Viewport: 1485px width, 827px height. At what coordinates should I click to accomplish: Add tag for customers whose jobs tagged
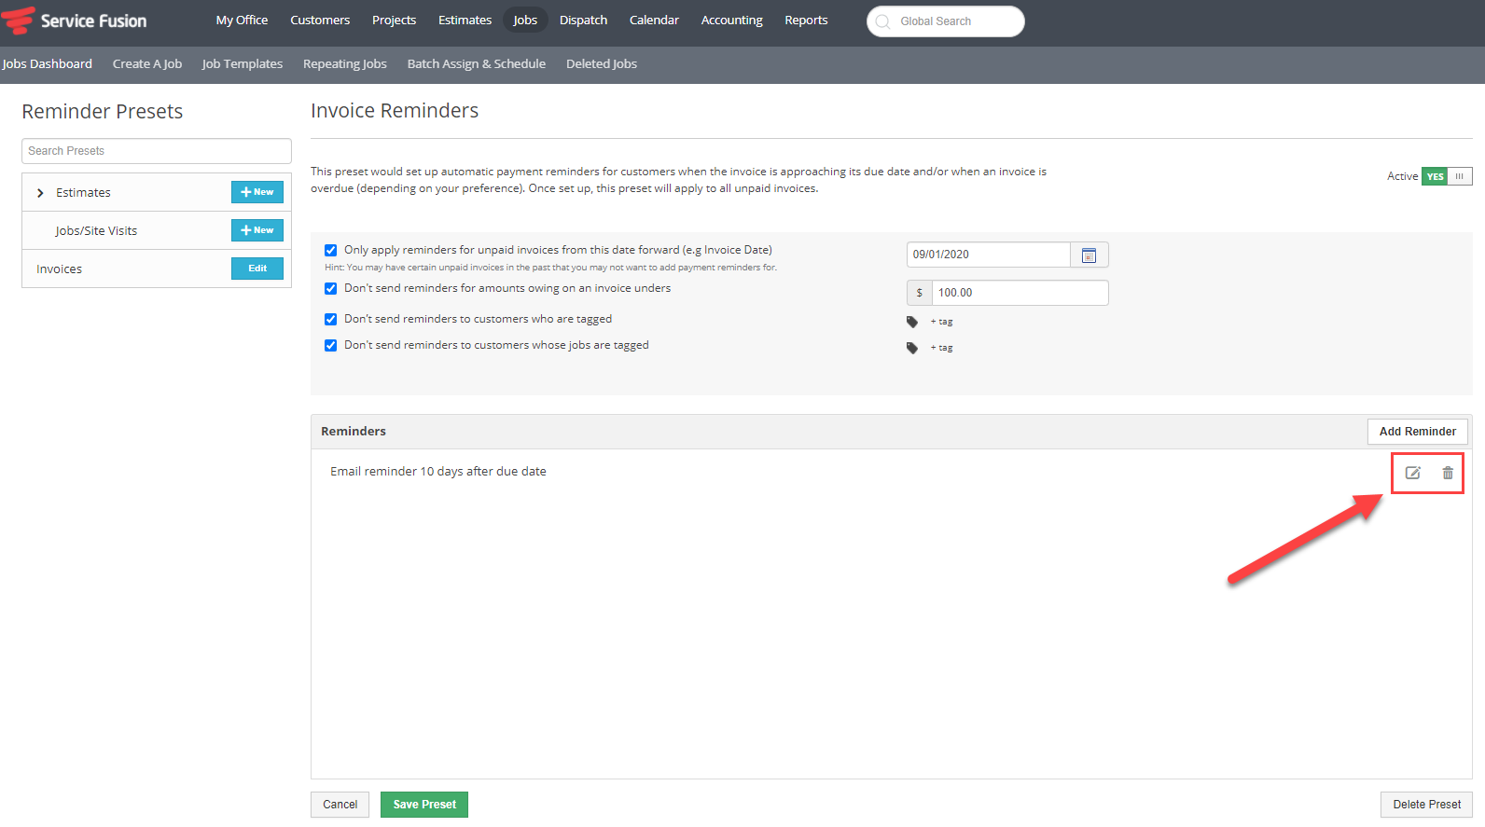pyautogui.click(x=942, y=348)
